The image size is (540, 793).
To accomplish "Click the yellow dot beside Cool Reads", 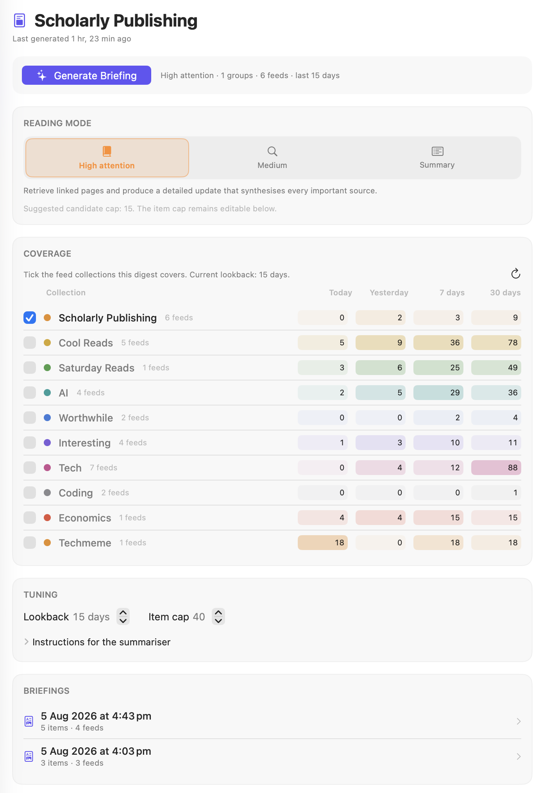I will (x=47, y=343).
